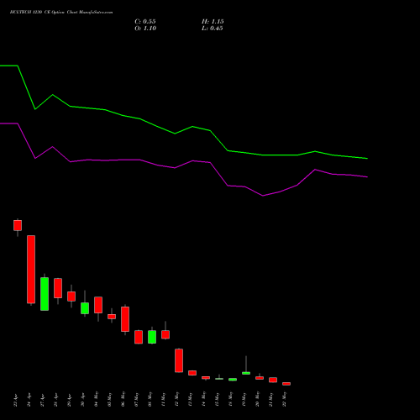
Task: Select the 07 May date label
Action: [x=137, y=399]
